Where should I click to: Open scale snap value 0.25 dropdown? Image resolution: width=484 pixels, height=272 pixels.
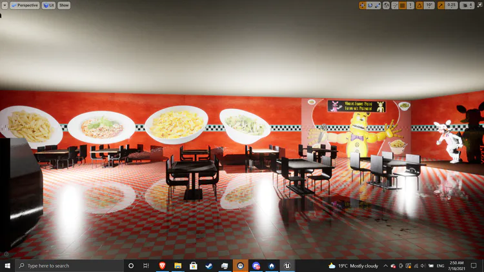point(451,5)
